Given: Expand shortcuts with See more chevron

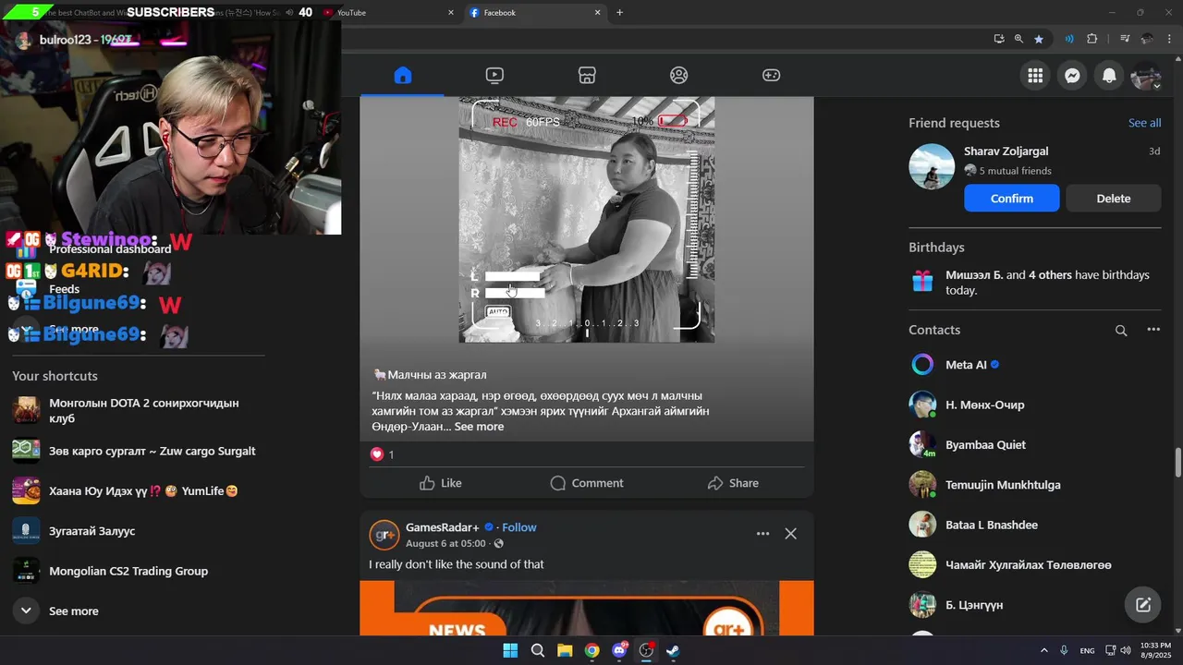Looking at the screenshot, I should tap(26, 611).
